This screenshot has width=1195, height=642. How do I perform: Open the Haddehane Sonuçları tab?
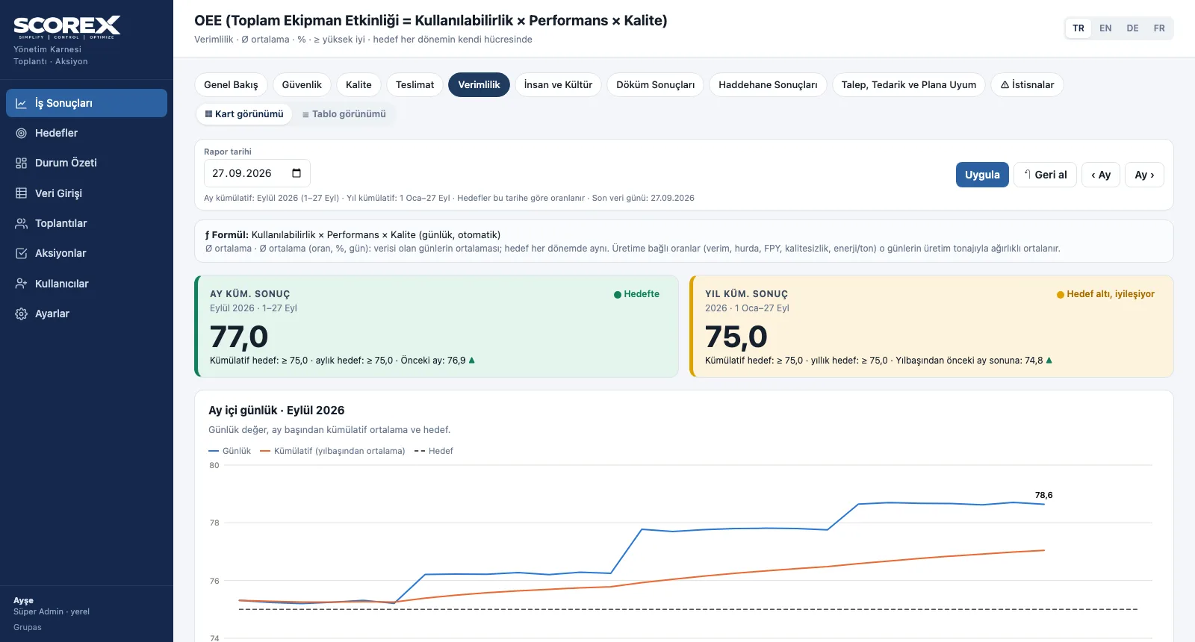point(768,84)
